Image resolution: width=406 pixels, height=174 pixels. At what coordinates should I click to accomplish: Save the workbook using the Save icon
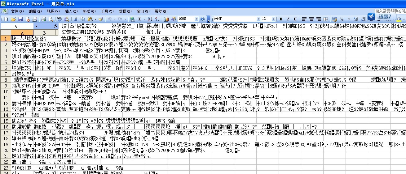(x=20, y=19)
